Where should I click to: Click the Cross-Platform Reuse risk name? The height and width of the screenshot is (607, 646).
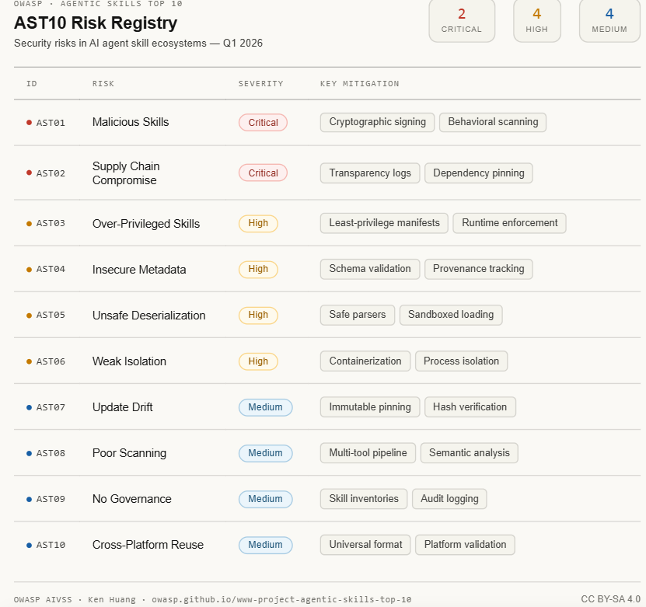(x=148, y=545)
